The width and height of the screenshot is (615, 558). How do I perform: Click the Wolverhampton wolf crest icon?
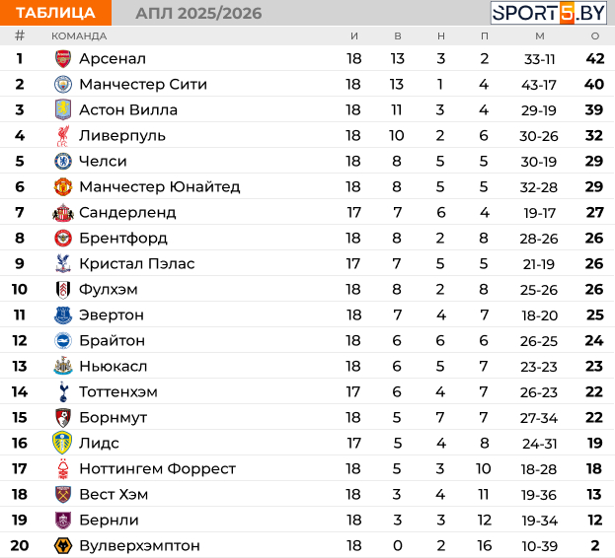[x=63, y=545]
